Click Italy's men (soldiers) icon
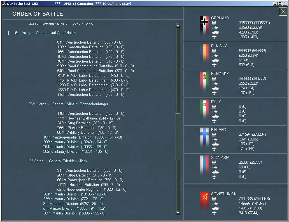289x222 pixels. (214, 107)
